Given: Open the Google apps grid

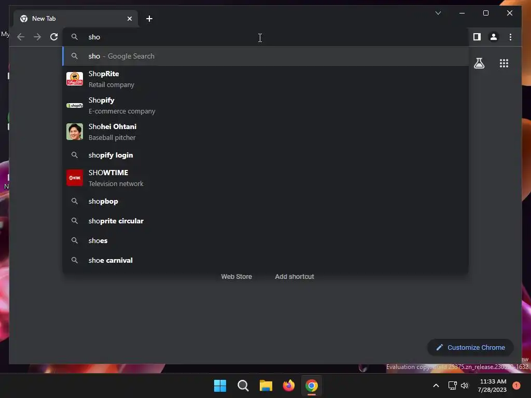Looking at the screenshot, I should pyautogui.click(x=504, y=63).
